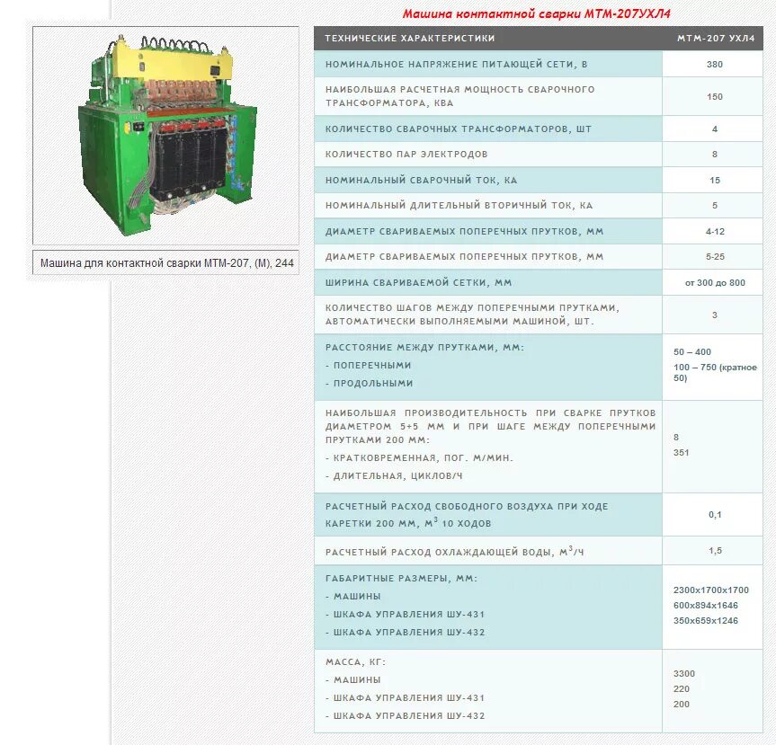Select dimensions 600x894x1646

click(706, 606)
